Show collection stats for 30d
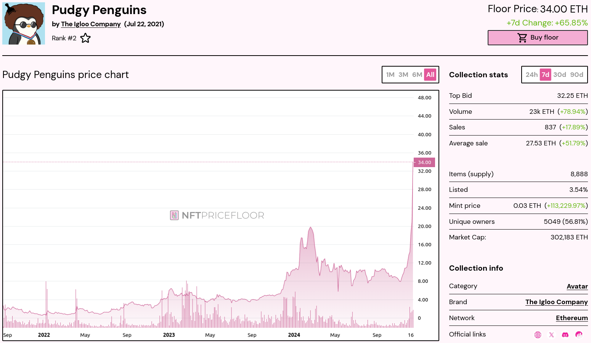591x343 pixels. [x=560, y=75]
